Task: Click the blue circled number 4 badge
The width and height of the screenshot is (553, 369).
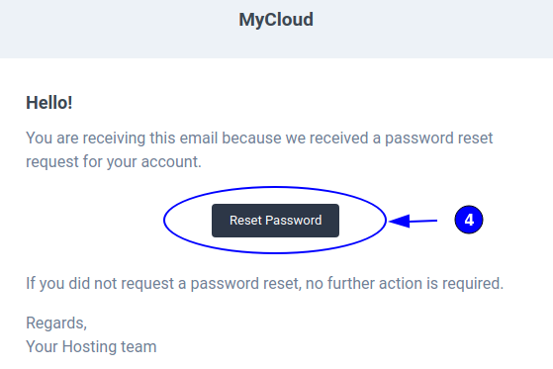Action: [469, 220]
